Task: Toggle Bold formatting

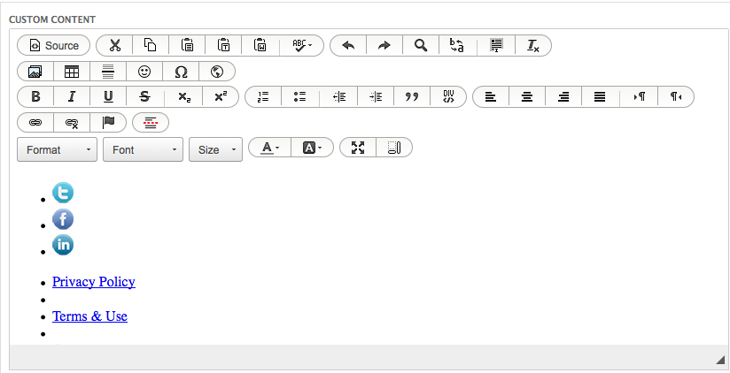Action: (35, 97)
